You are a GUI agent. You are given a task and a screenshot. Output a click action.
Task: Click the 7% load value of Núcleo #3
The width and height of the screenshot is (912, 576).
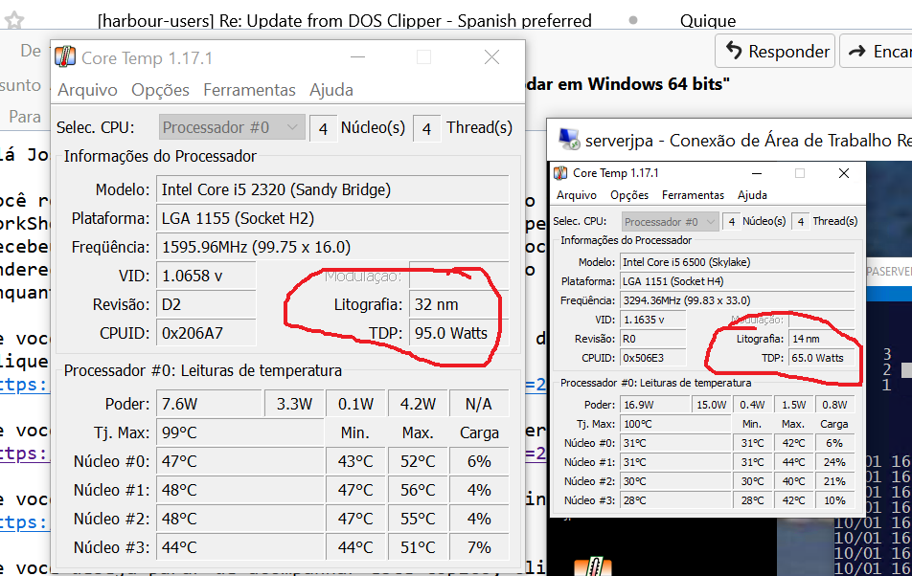click(479, 547)
